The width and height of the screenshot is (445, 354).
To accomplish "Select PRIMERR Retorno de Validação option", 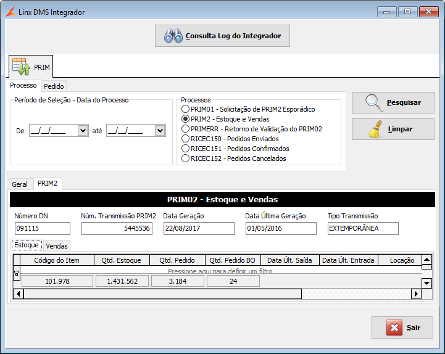I will click(185, 129).
